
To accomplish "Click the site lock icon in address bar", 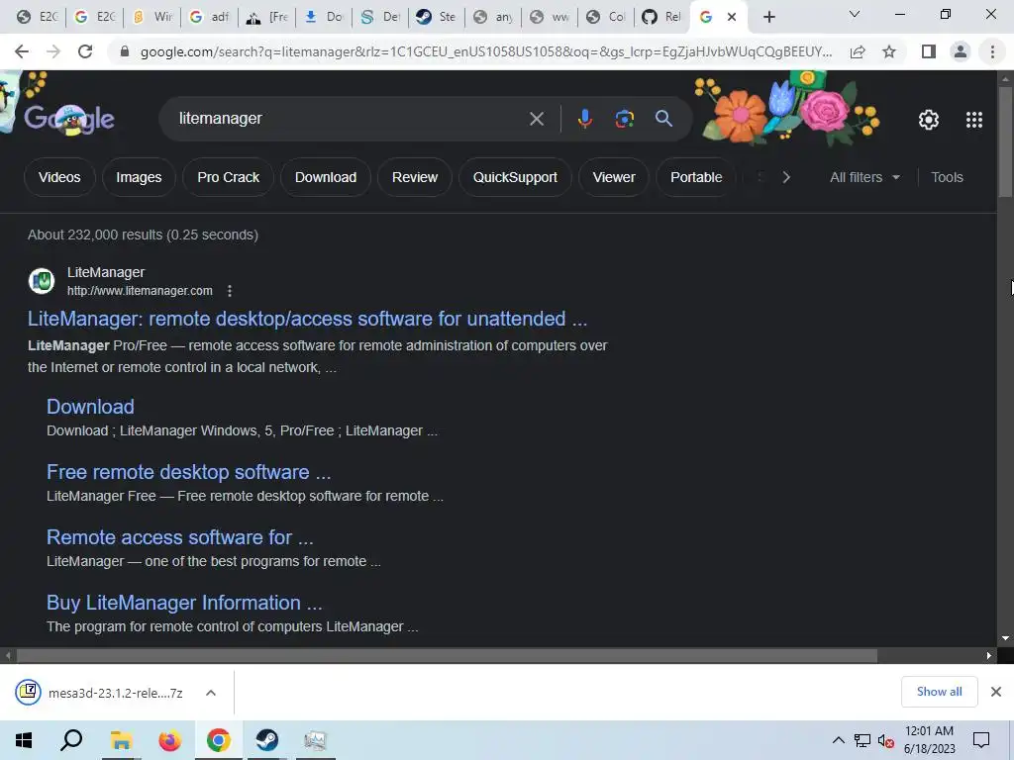I will point(125,51).
